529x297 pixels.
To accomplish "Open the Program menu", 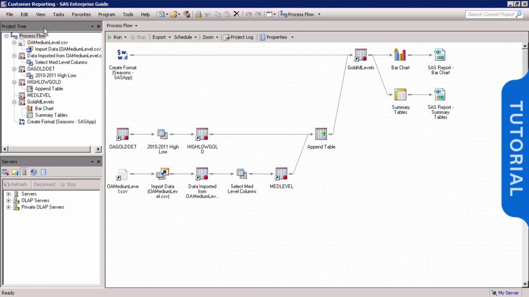I will [x=106, y=14].
